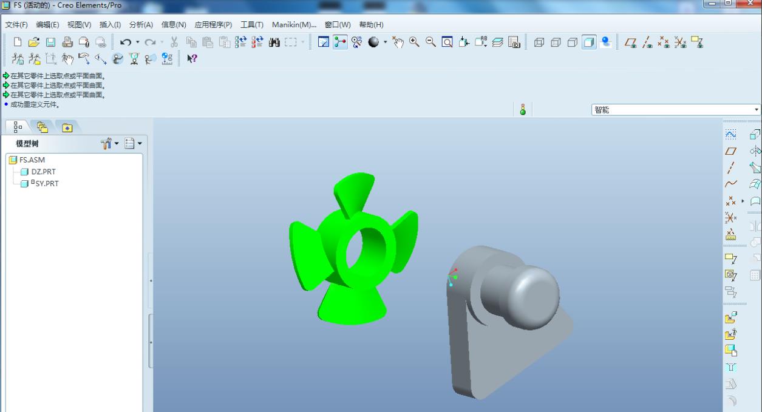This screenshot has height=412, width=762.
Task: Select the Coordinate System tool in right toolbar
Action: pos(731,217)
